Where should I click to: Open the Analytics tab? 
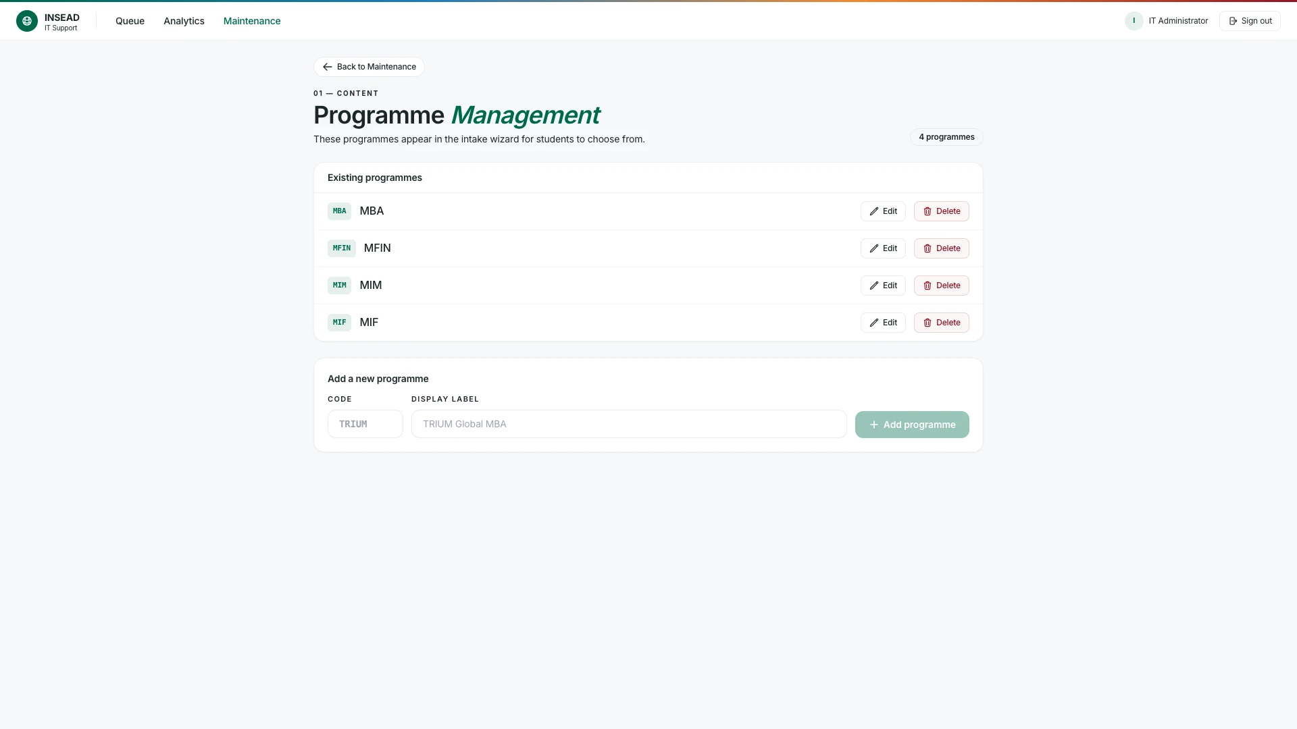click(184, 21)
